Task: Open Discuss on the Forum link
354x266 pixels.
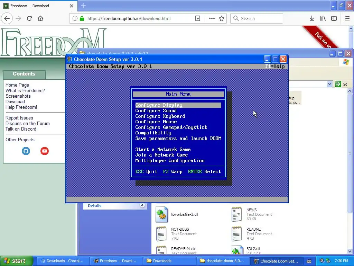Action: 28,124
